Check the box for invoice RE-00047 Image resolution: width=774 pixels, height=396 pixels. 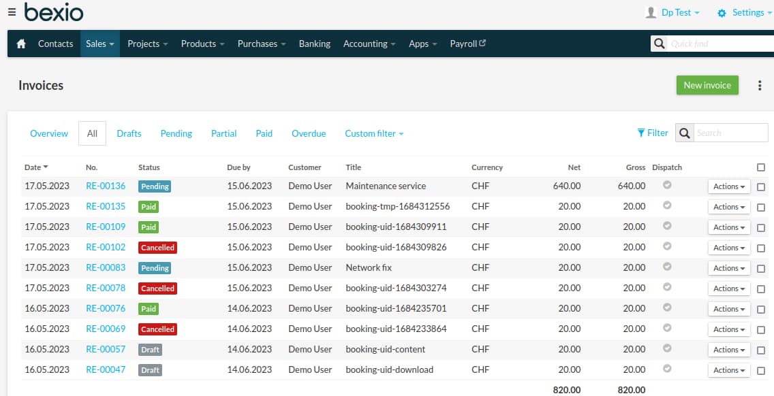[761, 370]
